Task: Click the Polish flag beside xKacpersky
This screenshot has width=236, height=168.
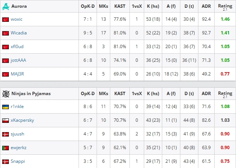Action: tap(6, 121)
